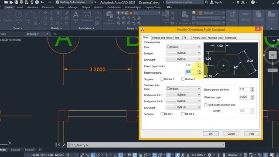Open the Groups panel icon
279x157 pixels.
232,16
